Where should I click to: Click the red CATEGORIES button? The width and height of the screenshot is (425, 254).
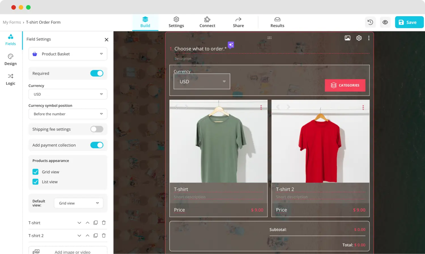coord(345,85)
